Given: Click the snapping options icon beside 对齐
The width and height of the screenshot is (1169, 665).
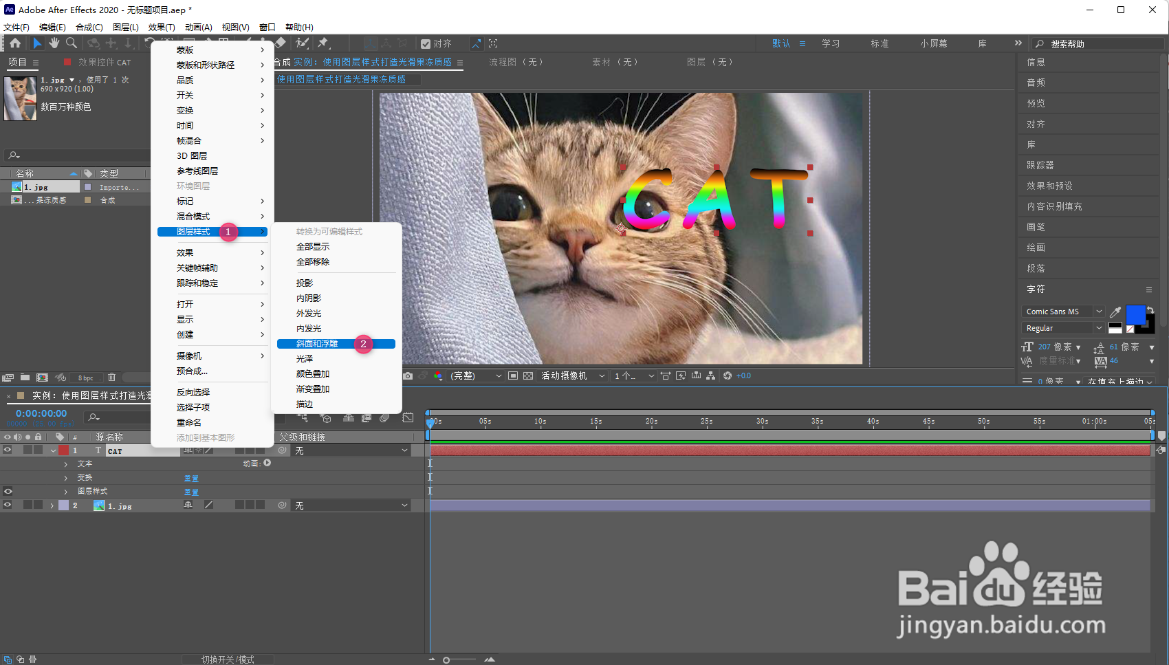Looking at the screenshot, I should coord(476,43).
